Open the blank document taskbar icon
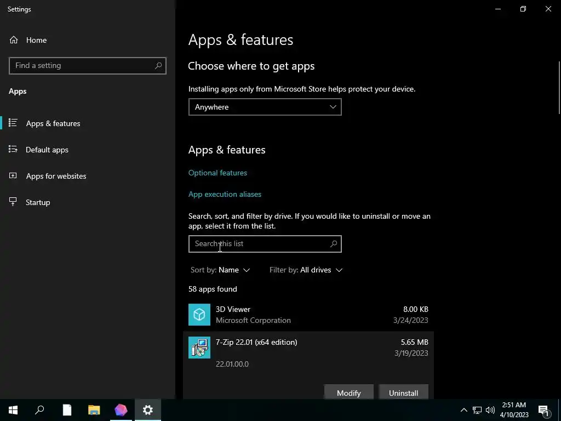This screenshot has height=421, width=561. click(67, 410)
